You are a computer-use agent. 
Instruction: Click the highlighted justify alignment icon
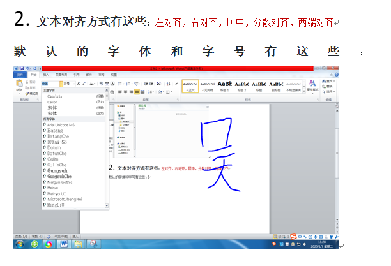[137, 92]
